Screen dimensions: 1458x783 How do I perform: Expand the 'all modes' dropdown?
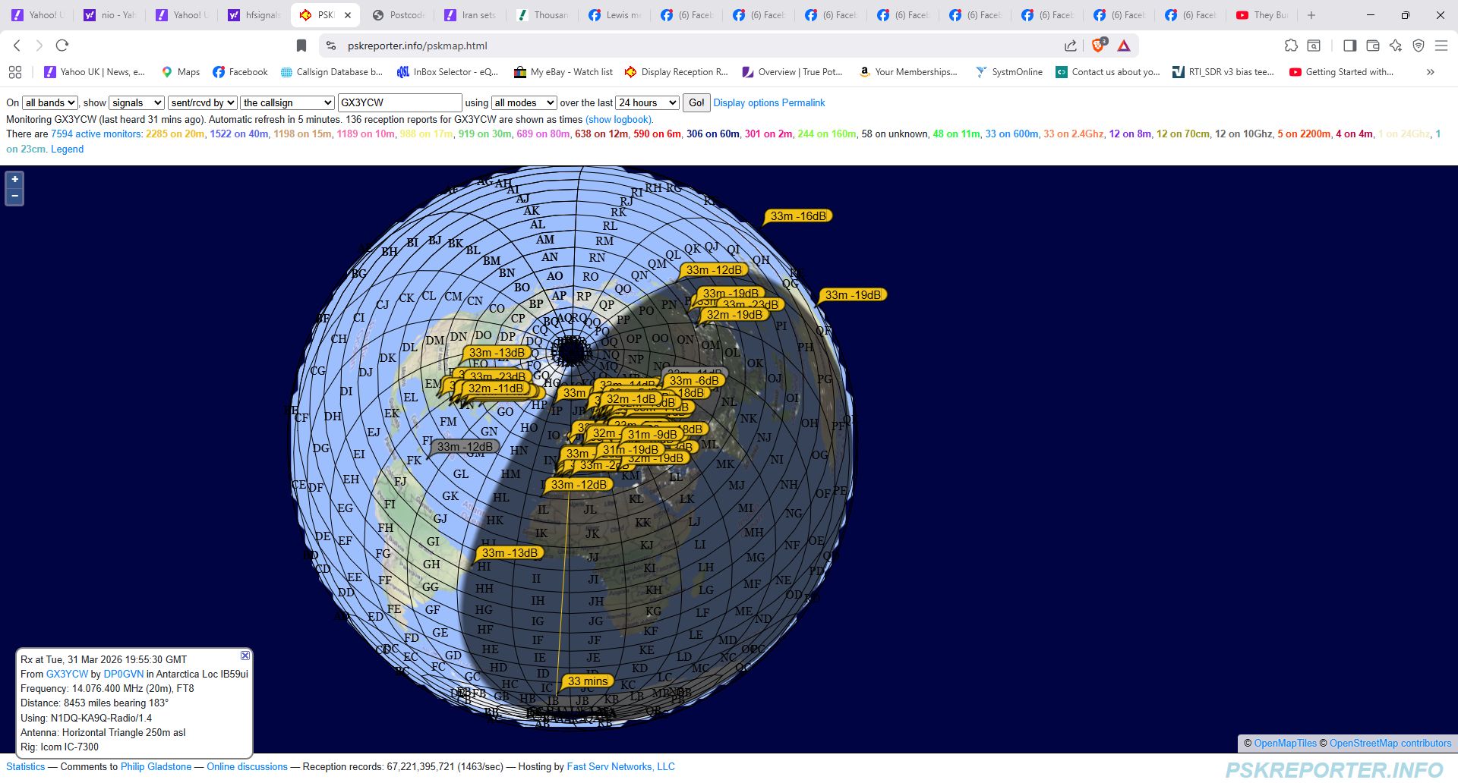[x=524, y=102]
